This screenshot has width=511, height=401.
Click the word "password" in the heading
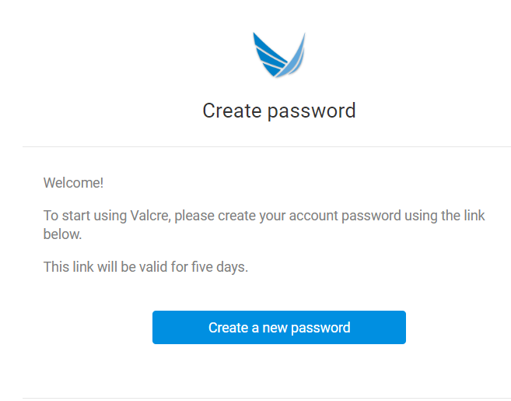point(312,111)
